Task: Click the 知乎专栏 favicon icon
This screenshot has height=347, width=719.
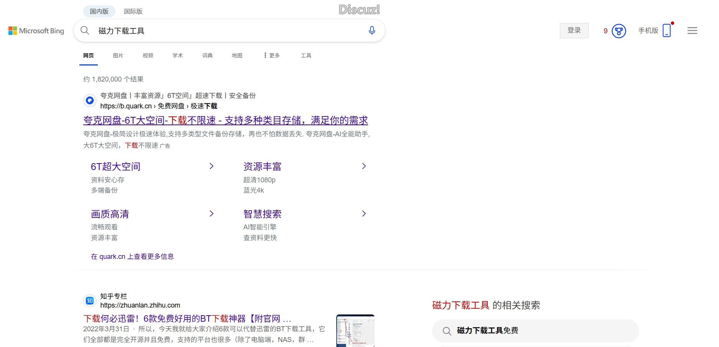Action: [89, 301]
